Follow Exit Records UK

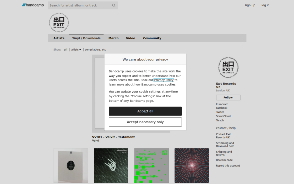click(228, 98)
